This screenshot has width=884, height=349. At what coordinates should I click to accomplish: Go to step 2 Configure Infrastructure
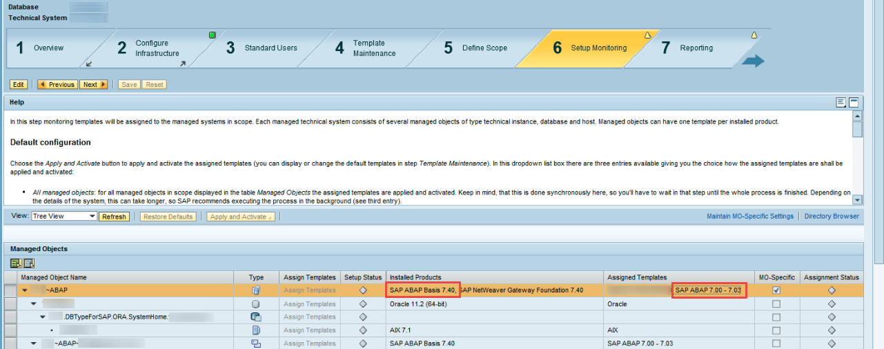coord(157,48)
